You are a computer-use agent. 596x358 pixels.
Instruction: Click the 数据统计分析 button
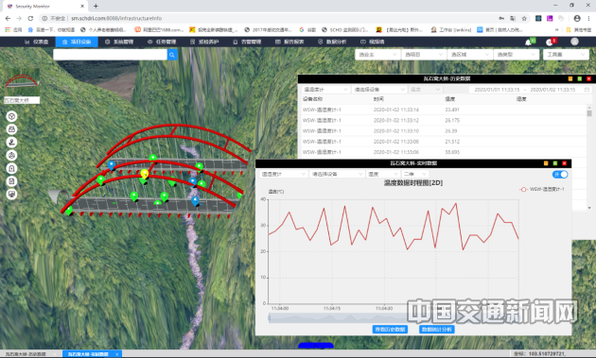437,329
